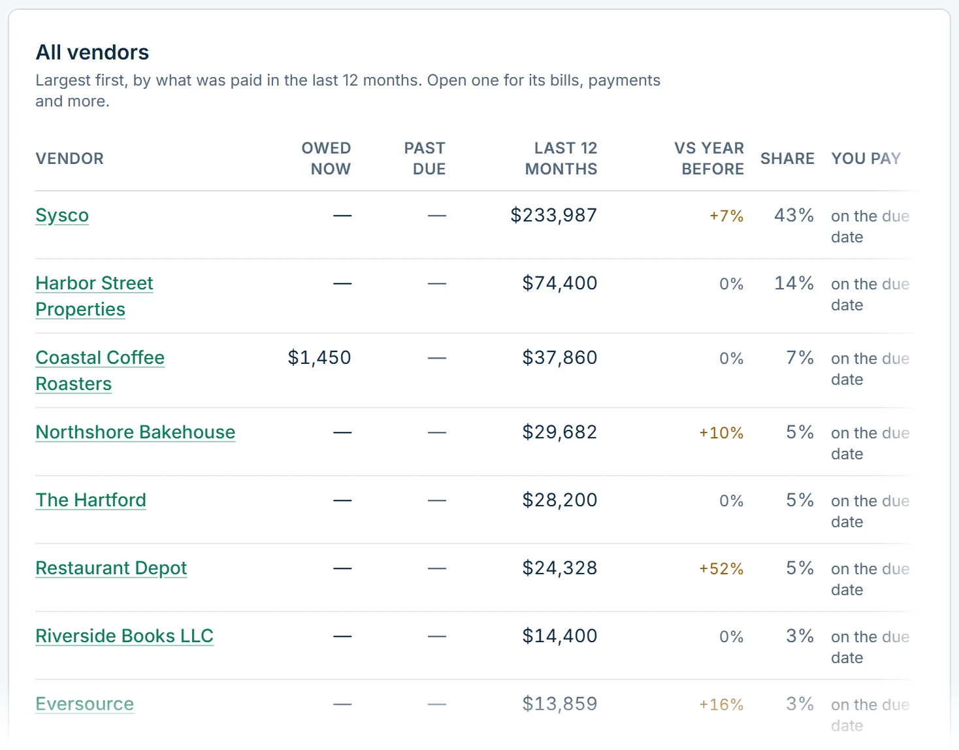Select the 14% share value

(x=794, y=284)
